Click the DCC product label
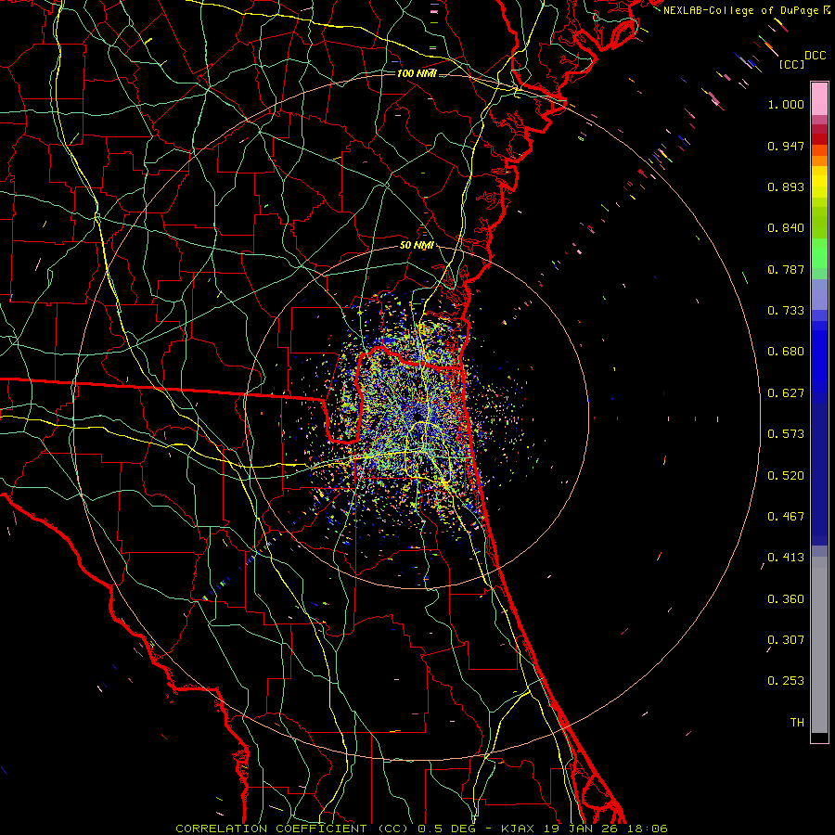The width and height of the screenshot is (835, 835). tap(815, 56)
